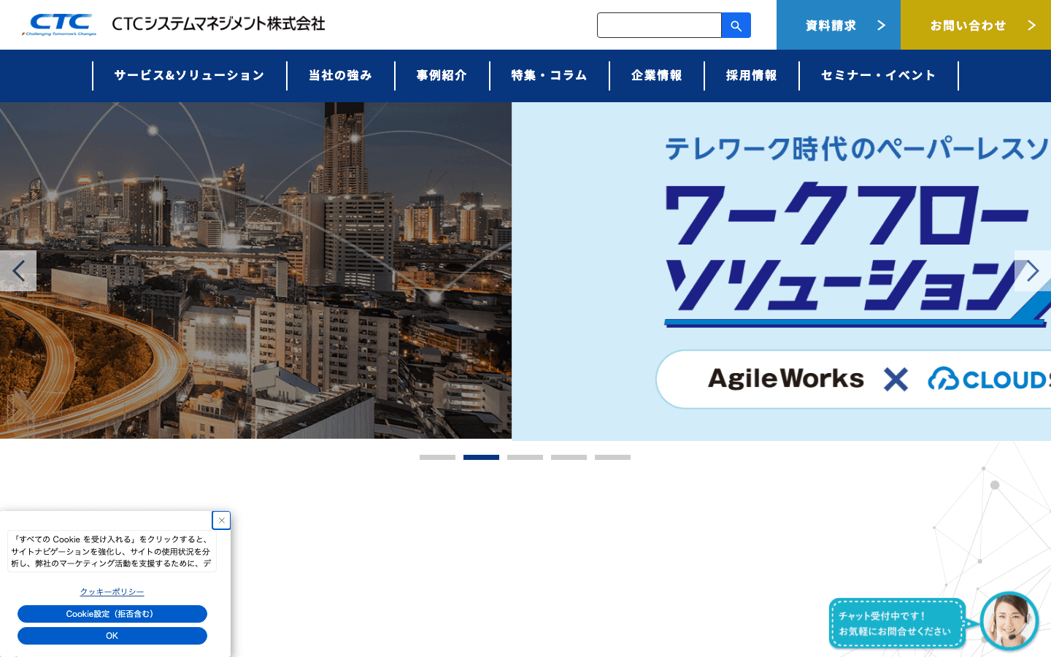Click Cookie設定（拒否含む）button
Viewport: 1051px width, 657px height.
pyautogui.click(x=112, y=614)
